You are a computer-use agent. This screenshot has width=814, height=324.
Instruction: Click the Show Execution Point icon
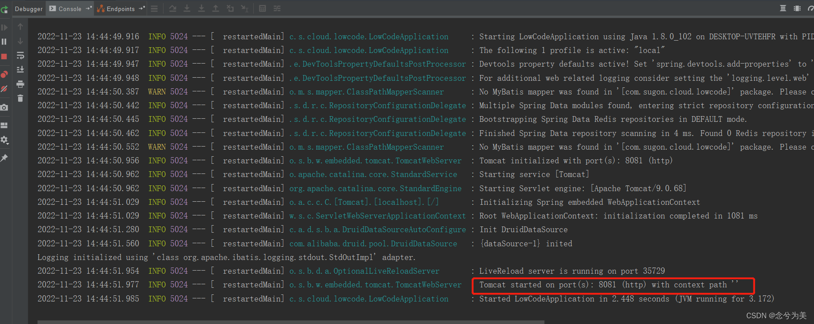pos(154,8)
